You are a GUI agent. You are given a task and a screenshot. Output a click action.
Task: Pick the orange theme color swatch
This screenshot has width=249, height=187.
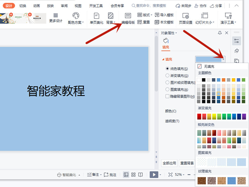click(223, 80)
